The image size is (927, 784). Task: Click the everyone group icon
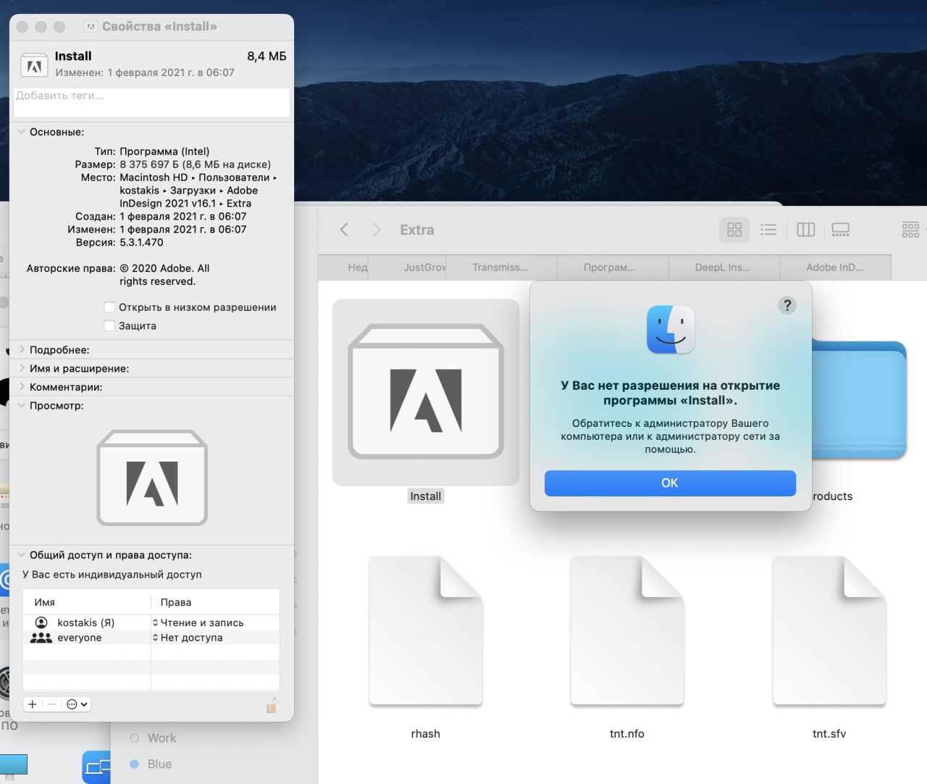pyautogui.click(x=41, y=638)
